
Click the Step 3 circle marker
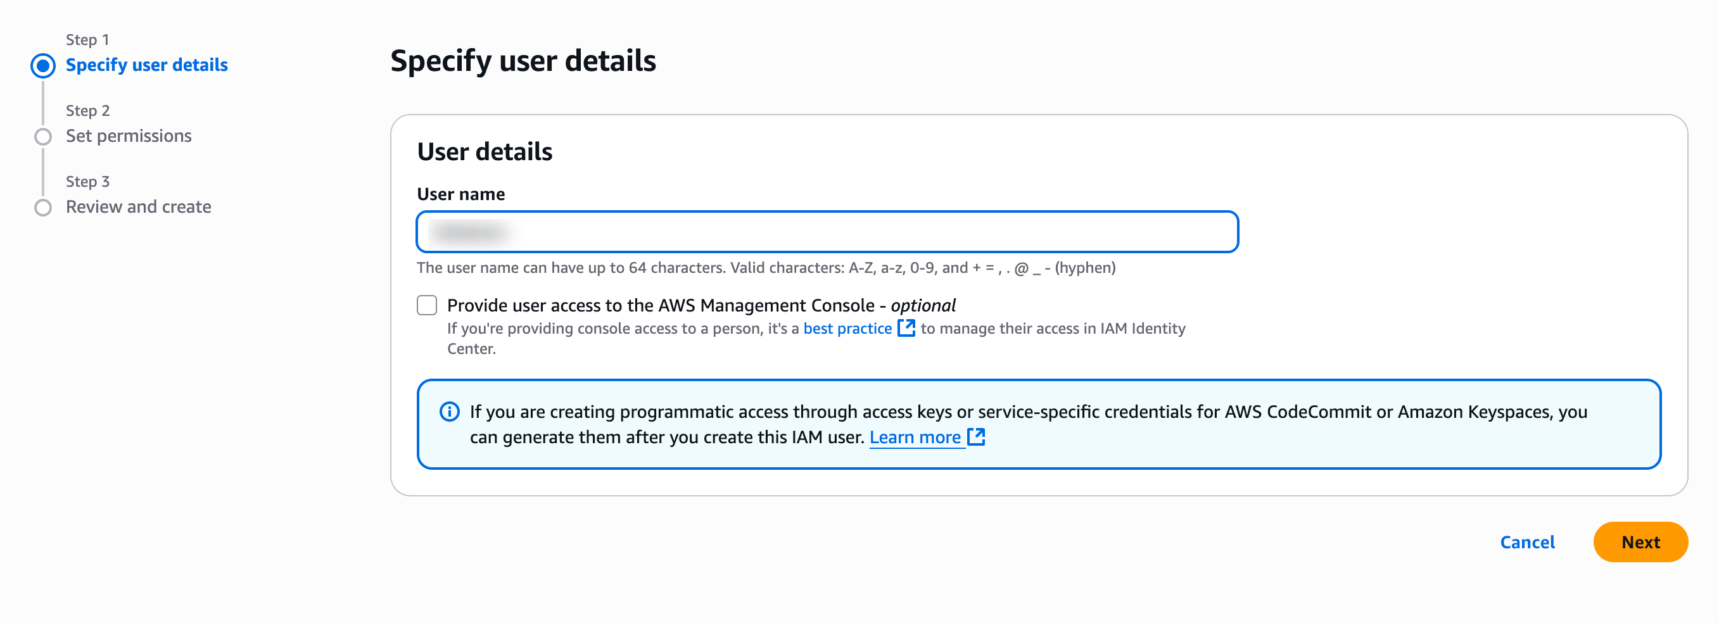(x=42, y=208)
